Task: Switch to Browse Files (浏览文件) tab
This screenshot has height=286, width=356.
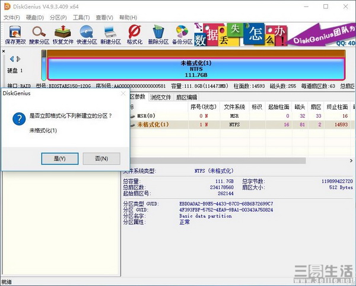Action: pyautogui.click(x=161, y=98)
